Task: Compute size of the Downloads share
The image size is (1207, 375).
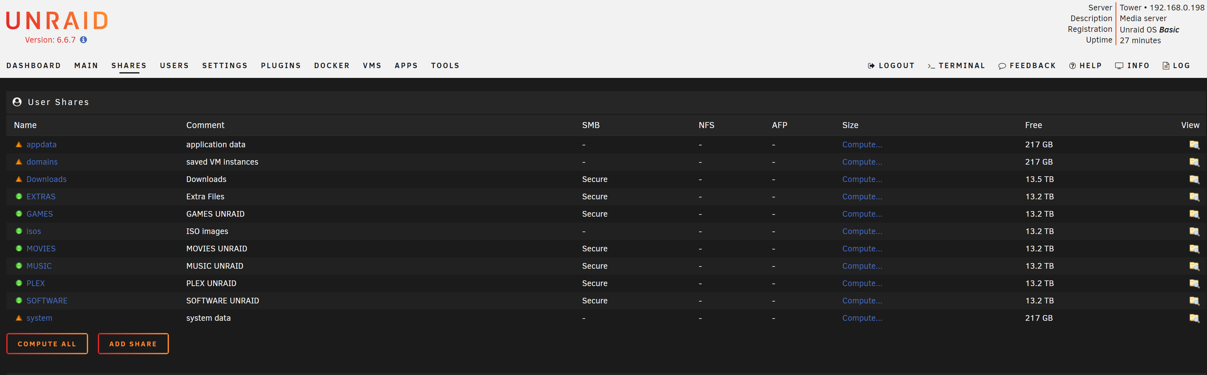Action: tap(862, 179)
